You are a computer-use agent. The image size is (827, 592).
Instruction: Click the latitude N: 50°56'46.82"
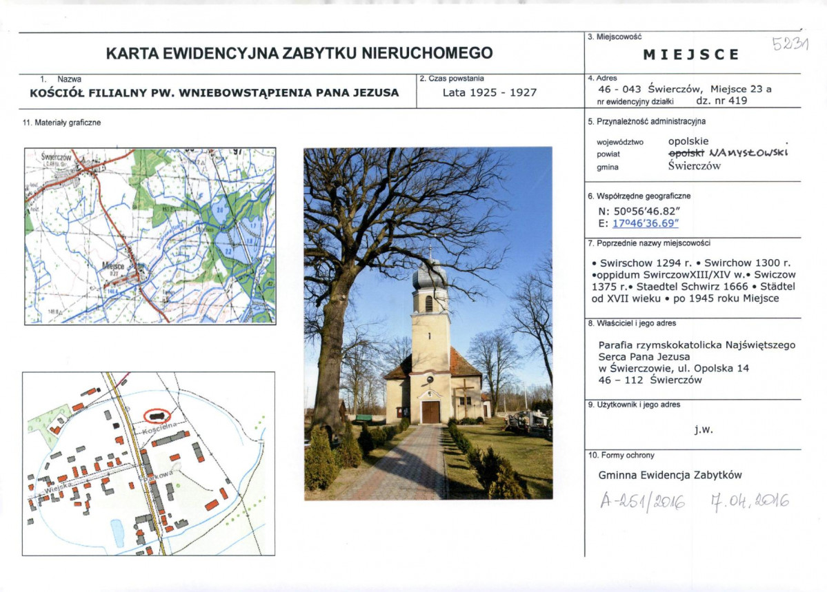pos(639,212)
